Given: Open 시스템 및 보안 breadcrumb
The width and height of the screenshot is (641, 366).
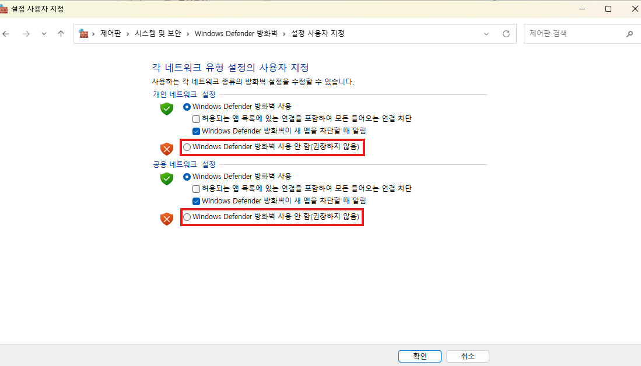Looking at the screenshot, I should click(158, 33).
